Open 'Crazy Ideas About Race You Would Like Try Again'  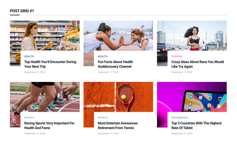[x=197, y=64]
